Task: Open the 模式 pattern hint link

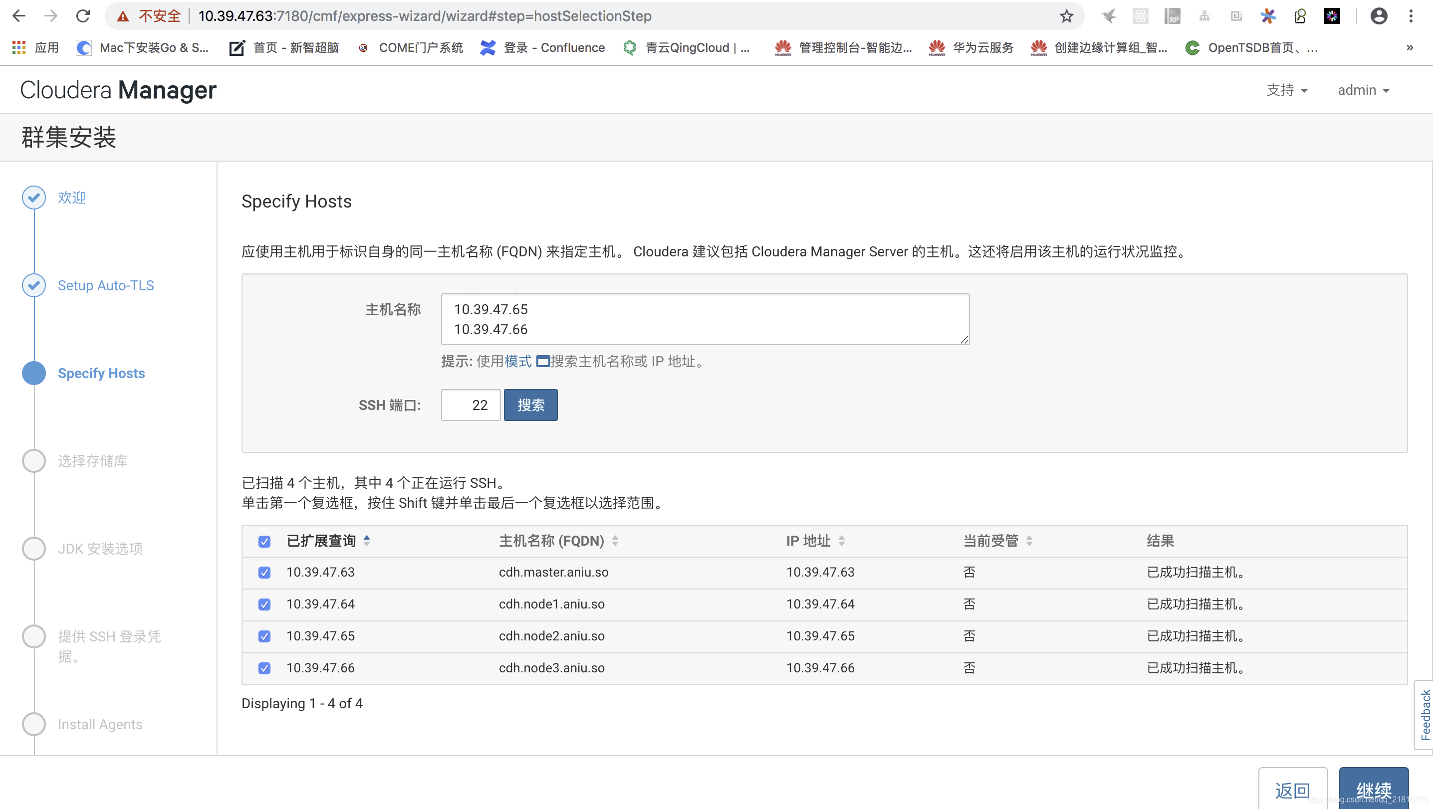Action: pos(518,362)
